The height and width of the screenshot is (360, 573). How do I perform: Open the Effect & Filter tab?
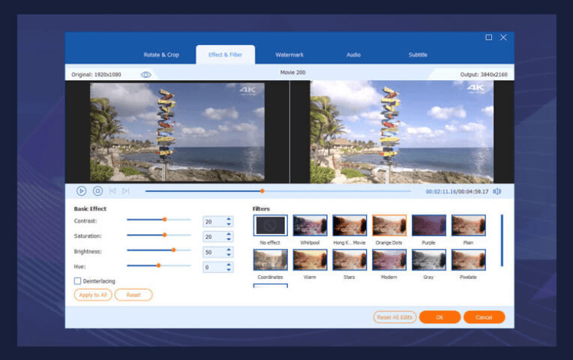225,55
